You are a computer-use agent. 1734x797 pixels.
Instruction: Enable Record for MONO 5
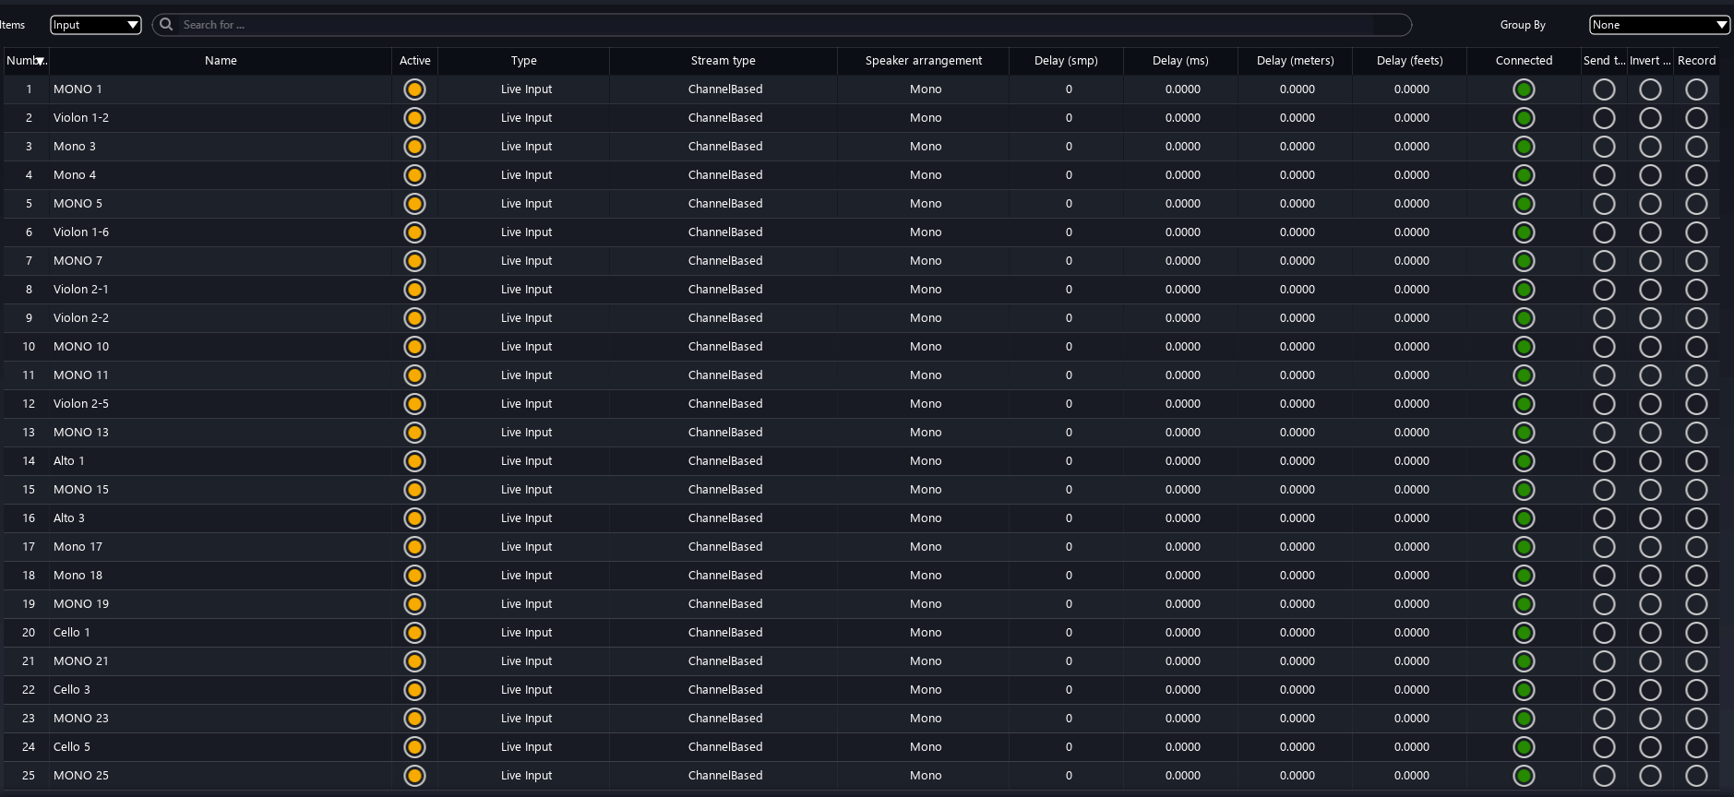click(x=1695, y=204)
